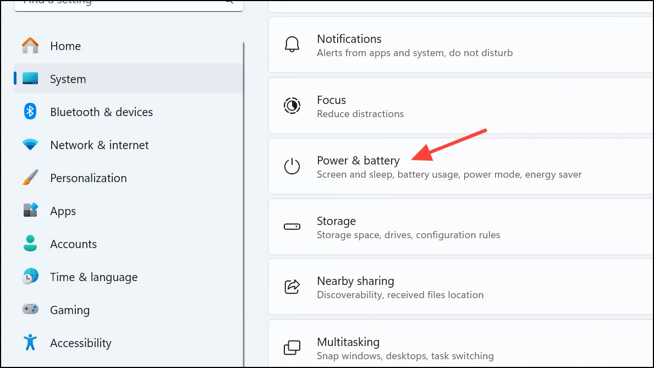Open Time & language label
The height and width of the screenshot is (368, 654).
point(94,277)
